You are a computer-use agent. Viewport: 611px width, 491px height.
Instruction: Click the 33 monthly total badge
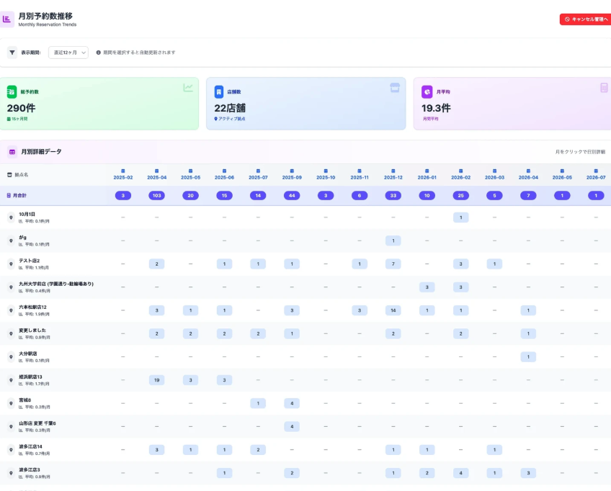[393, 196]
